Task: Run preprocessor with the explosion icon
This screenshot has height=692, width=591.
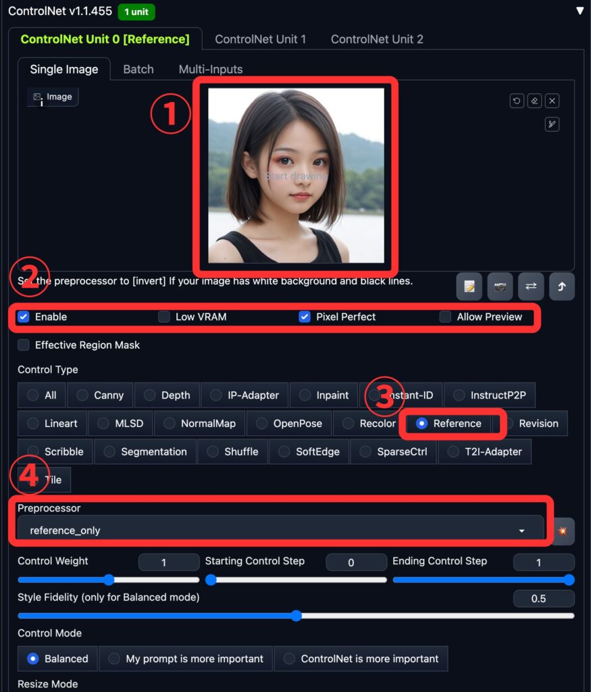Action: tap(561, 530)
